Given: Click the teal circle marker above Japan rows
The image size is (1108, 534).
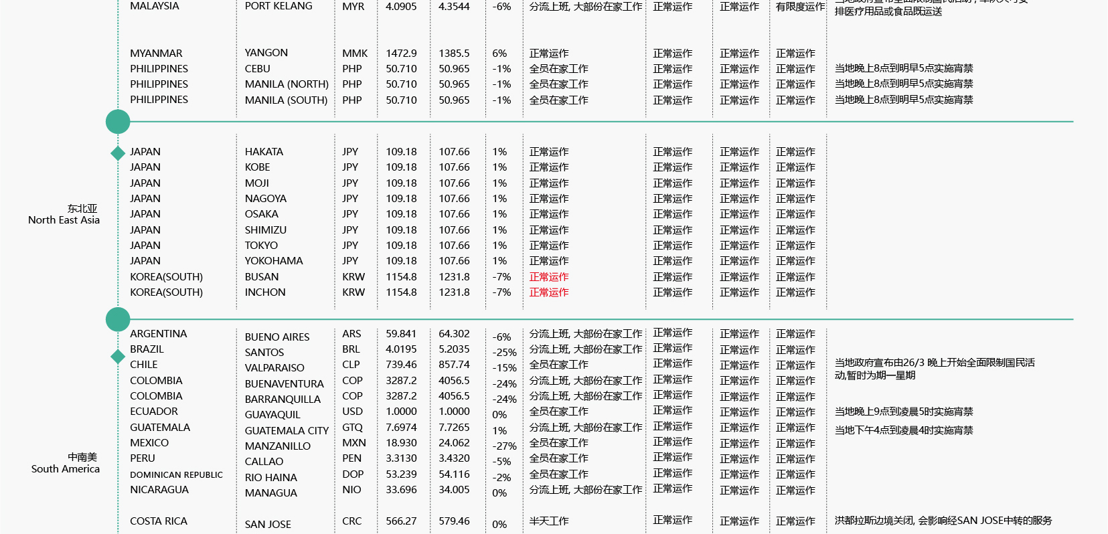Looking at the screenshot, I should pyautogui.click(x=118, y=122).
